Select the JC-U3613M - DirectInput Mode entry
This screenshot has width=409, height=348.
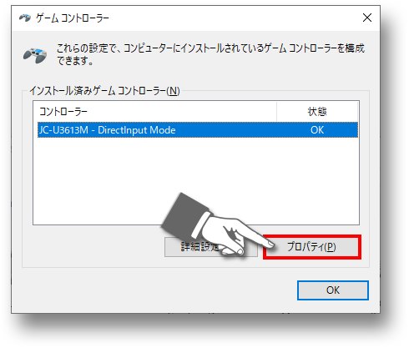[x=198, y=130]
